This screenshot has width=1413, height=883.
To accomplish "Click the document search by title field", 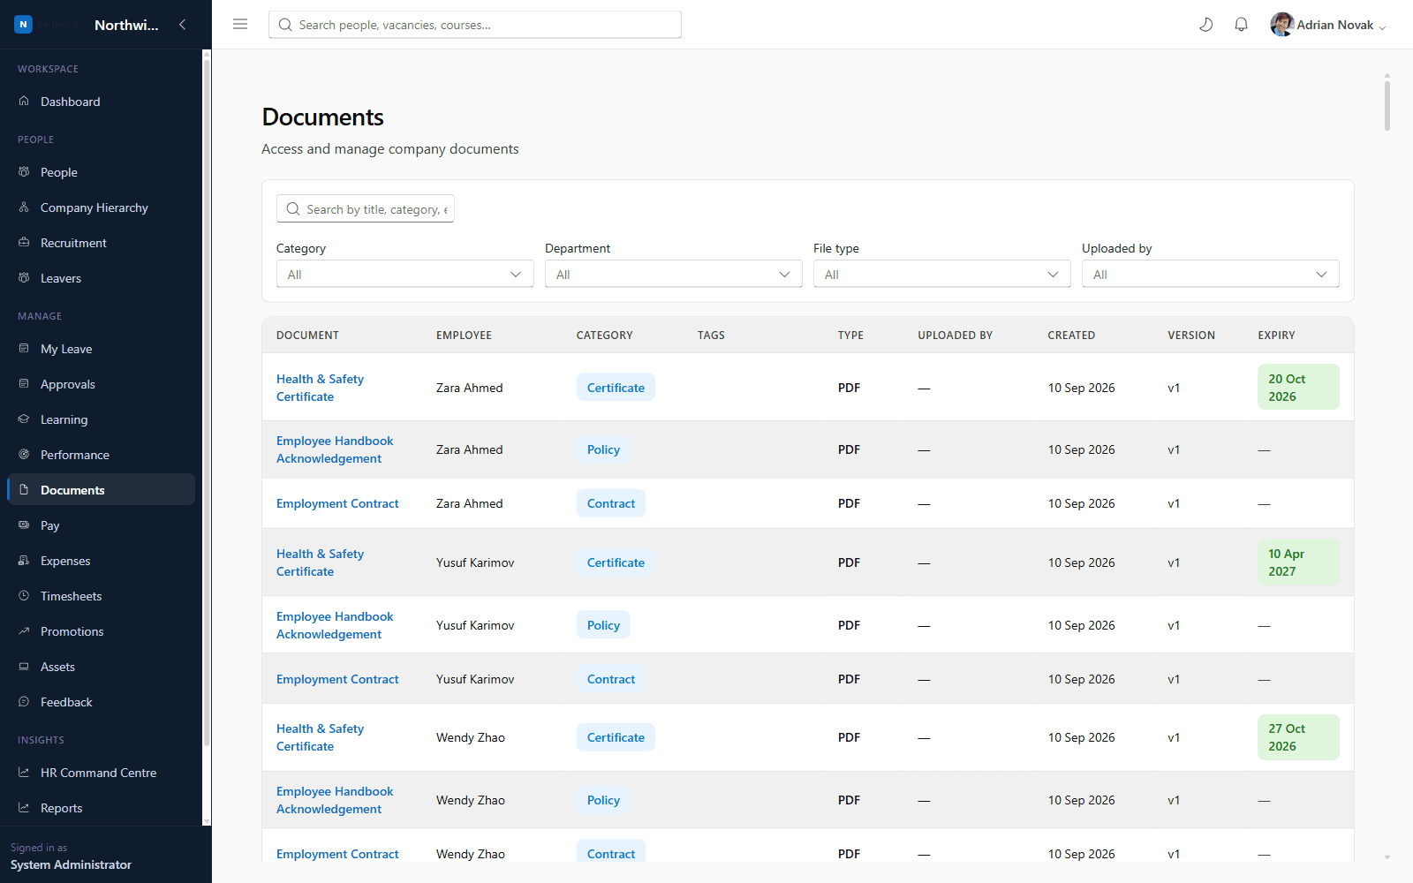I will coord(366,209).
